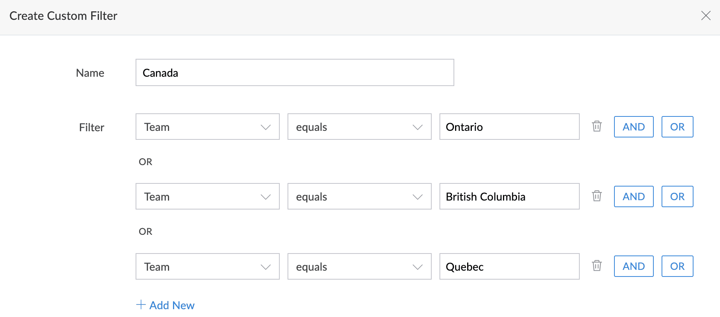Delete the Quebec filter row

[596, 266]
